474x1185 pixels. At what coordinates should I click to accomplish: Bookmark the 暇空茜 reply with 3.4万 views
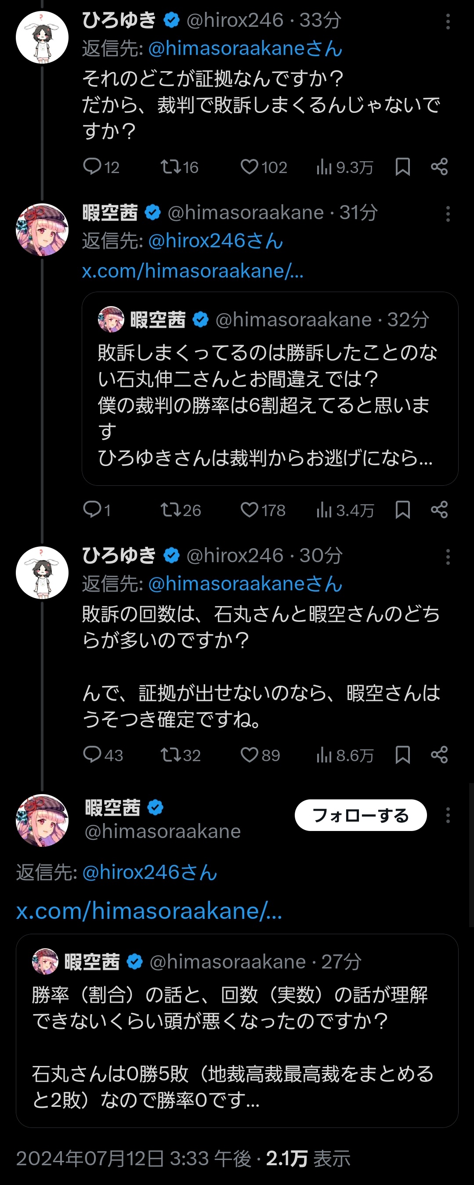(403, 509)
